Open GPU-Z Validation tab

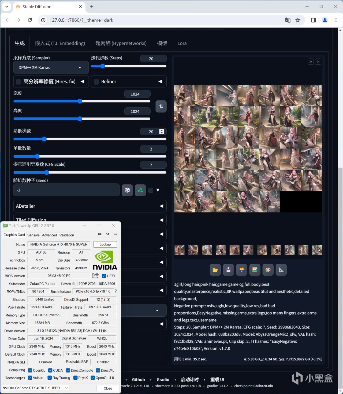coord(67,235)
